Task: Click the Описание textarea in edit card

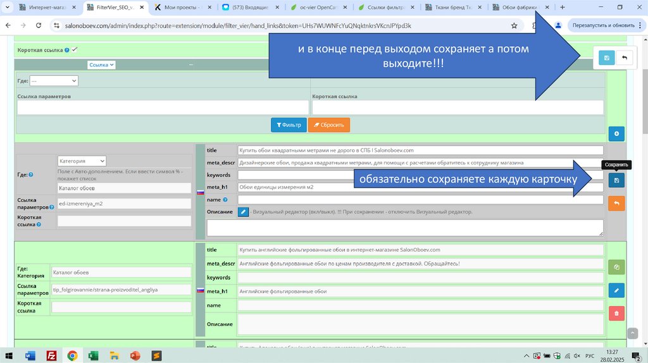Action: [405, 228]
